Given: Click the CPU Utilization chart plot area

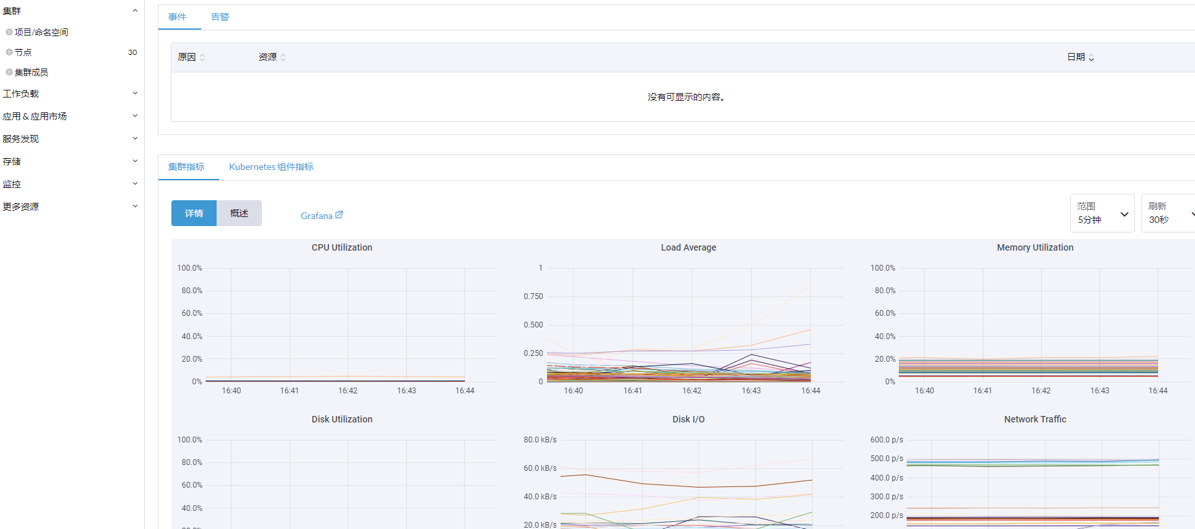Looking at the screenshot, I should coord(352,325).
